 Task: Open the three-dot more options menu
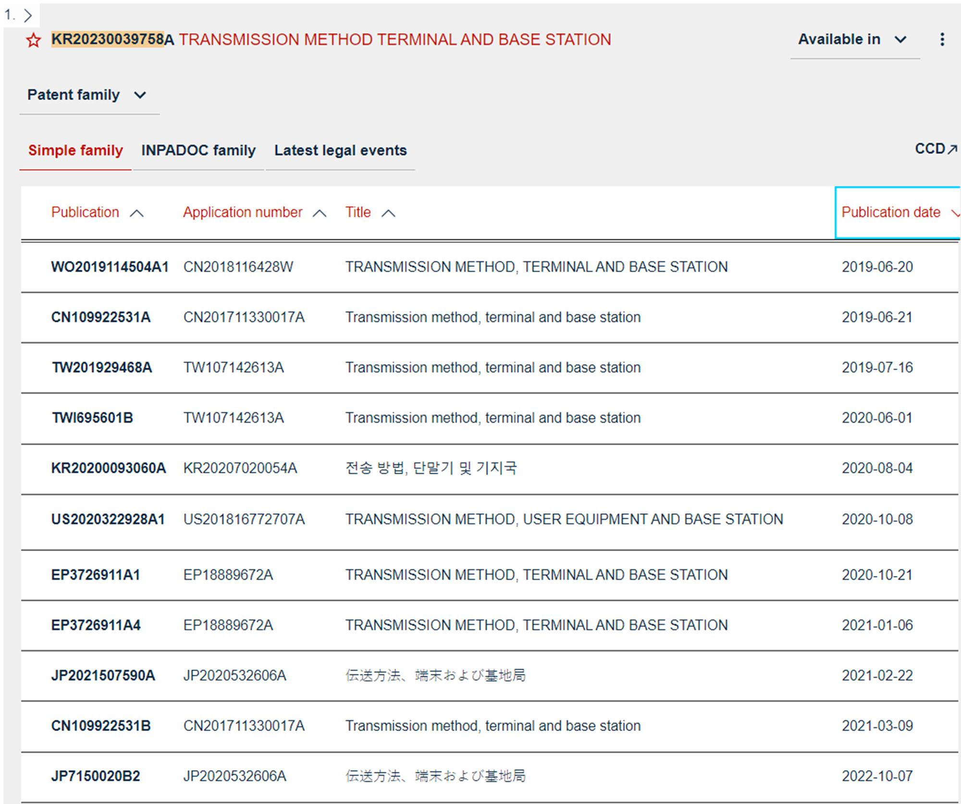tap(942, 39)
